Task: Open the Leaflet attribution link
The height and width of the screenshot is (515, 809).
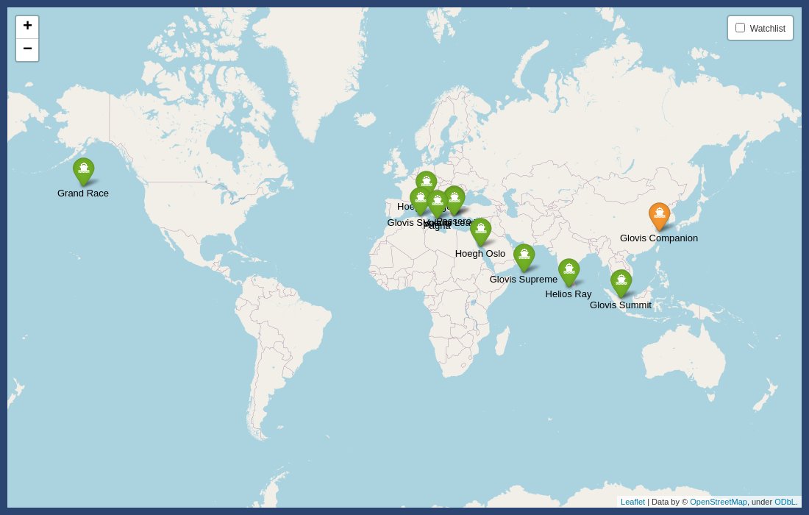Action: pyautogui.click(x=632, y=502)
